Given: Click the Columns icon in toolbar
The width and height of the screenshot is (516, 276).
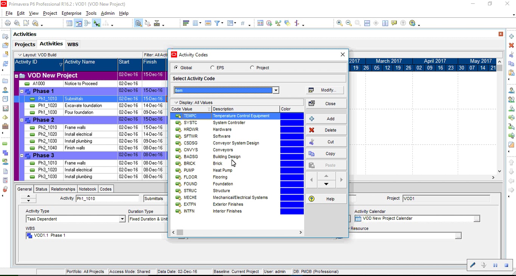Looking at the screenshot, I should (196, 23).
